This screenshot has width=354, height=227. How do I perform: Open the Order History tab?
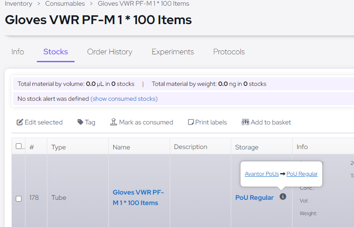110,52
